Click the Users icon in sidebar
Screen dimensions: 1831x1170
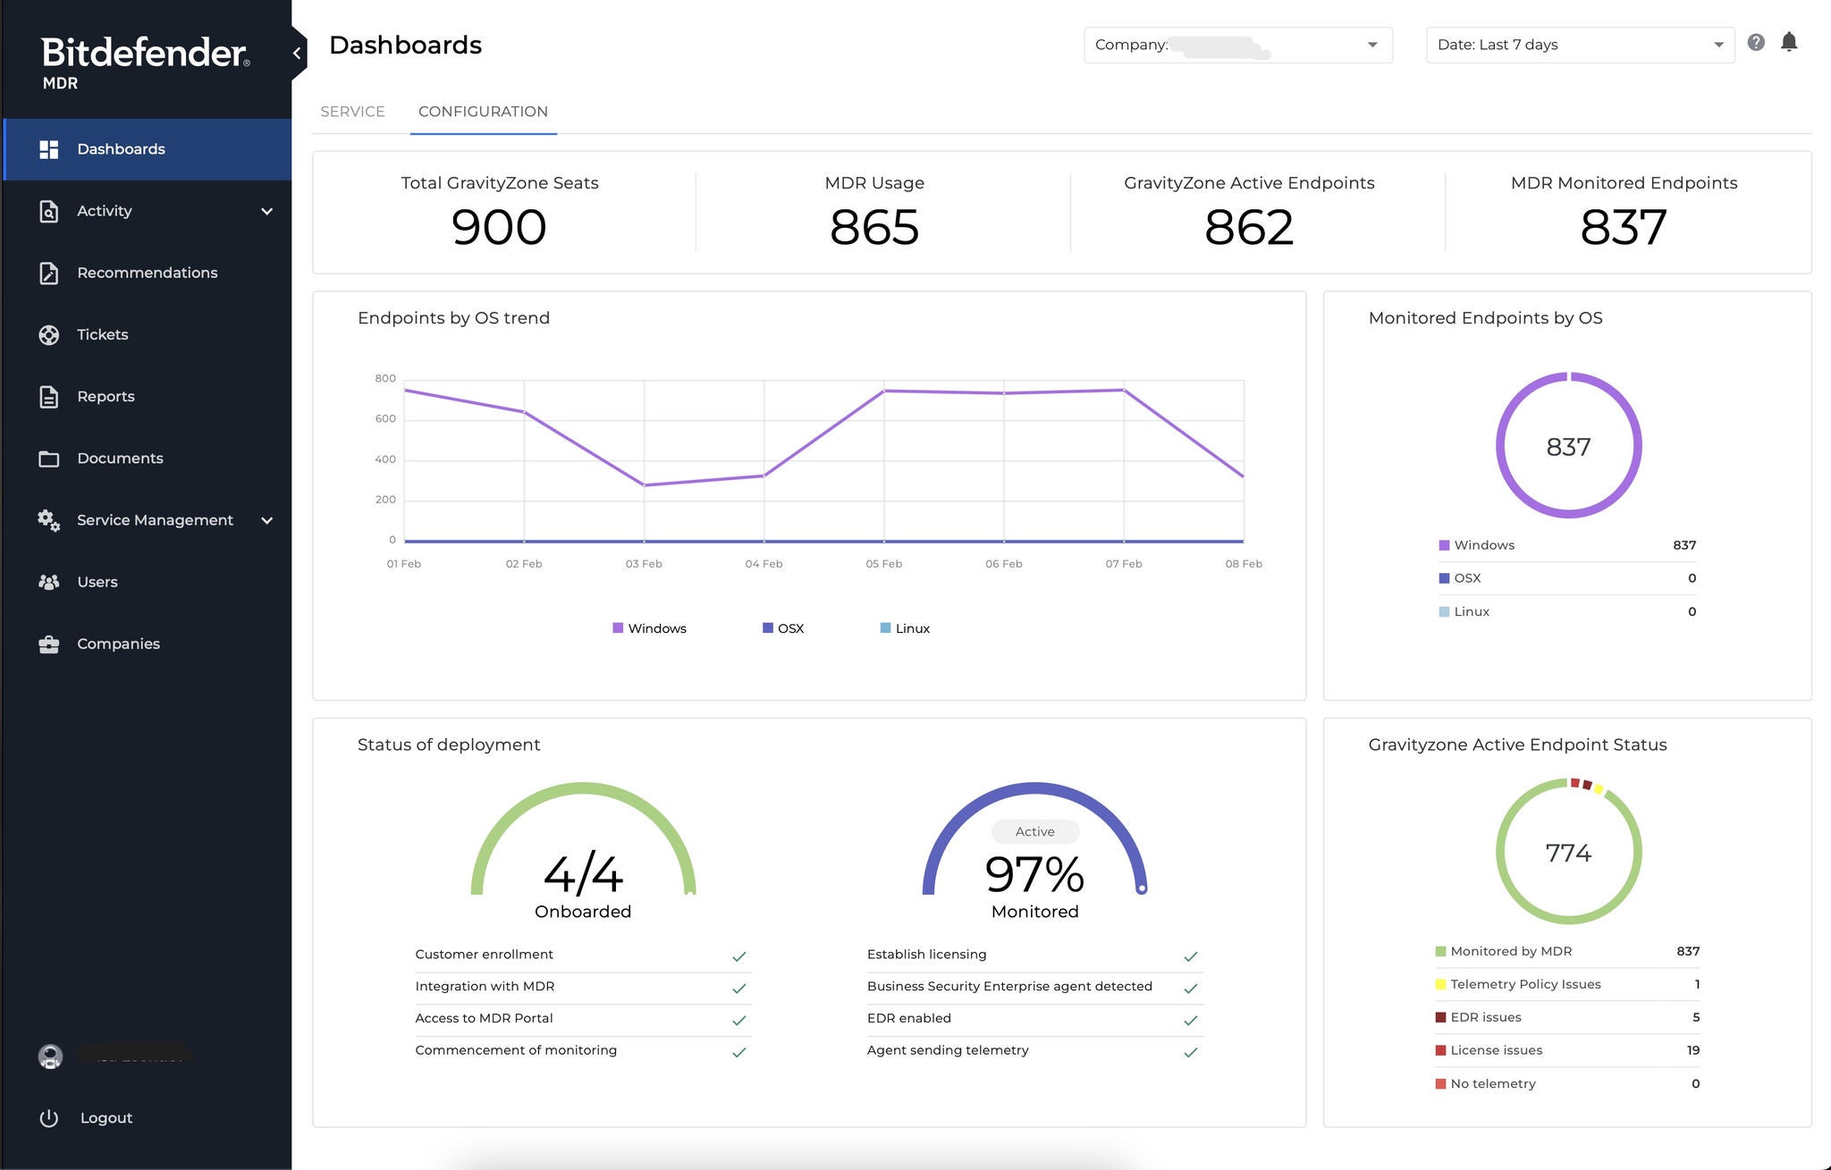(x=49, y=582)
